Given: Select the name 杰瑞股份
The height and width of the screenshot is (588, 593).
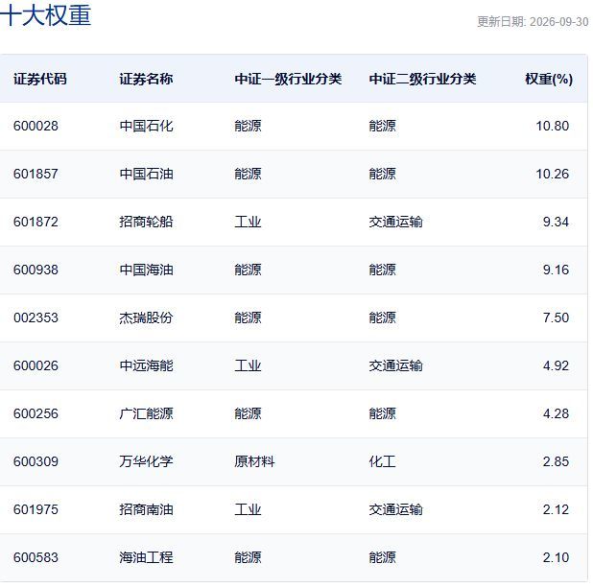Looking at the screenshot, I should pos(146,318).
